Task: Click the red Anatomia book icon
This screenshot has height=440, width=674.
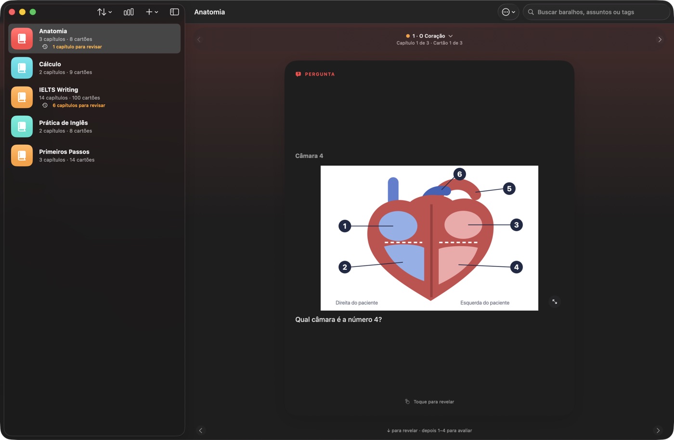Action: (22, 38)
